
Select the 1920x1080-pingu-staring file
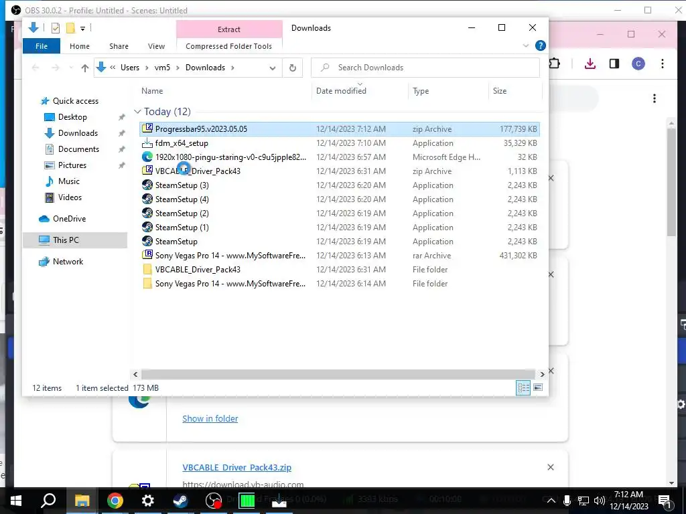coord(340,157)
